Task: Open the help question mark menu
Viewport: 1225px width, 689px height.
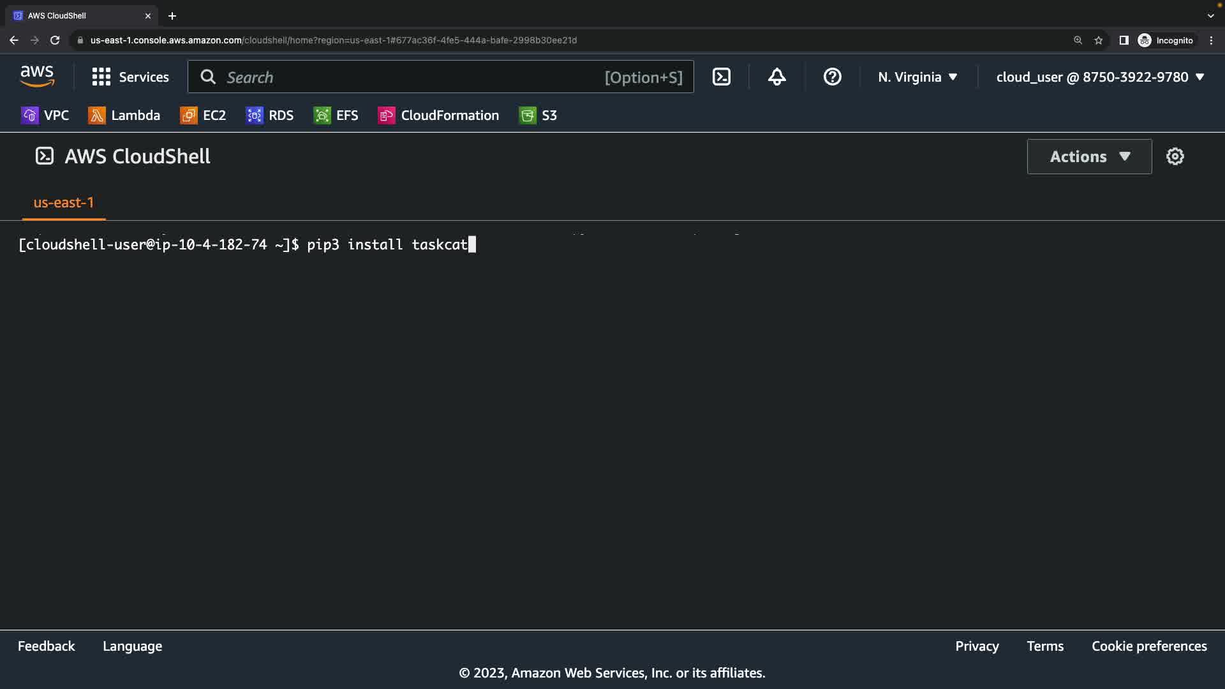Action: [x=832, y=77]
